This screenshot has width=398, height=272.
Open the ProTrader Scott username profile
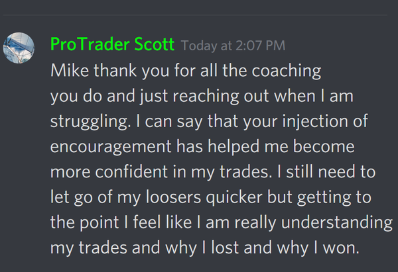tap(112, 45)
